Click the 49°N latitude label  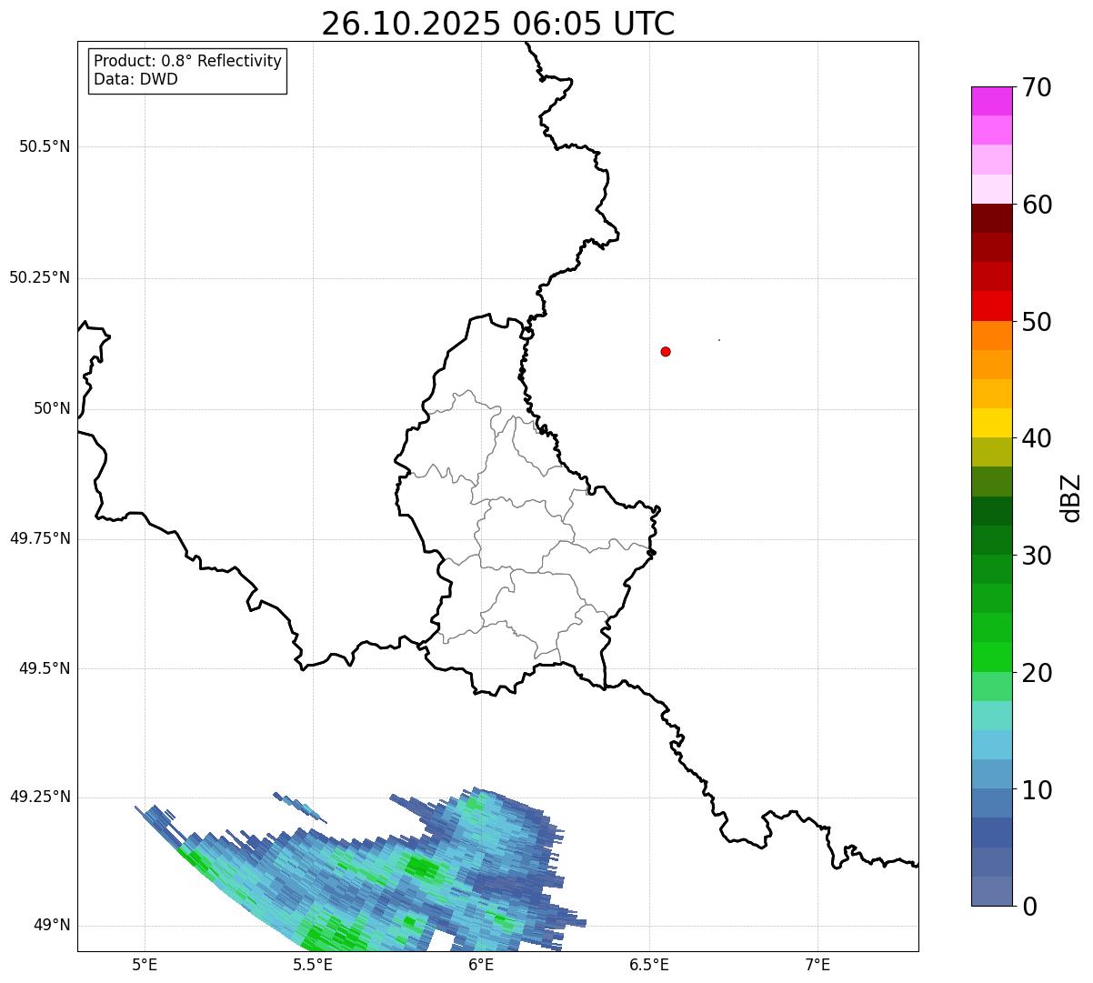pyautogui.click(x=52, y=926)
